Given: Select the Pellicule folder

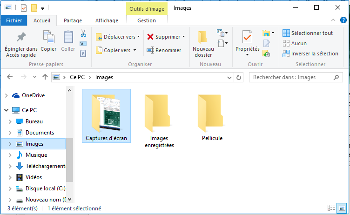Looking at the screenshot, I should 212,117.
